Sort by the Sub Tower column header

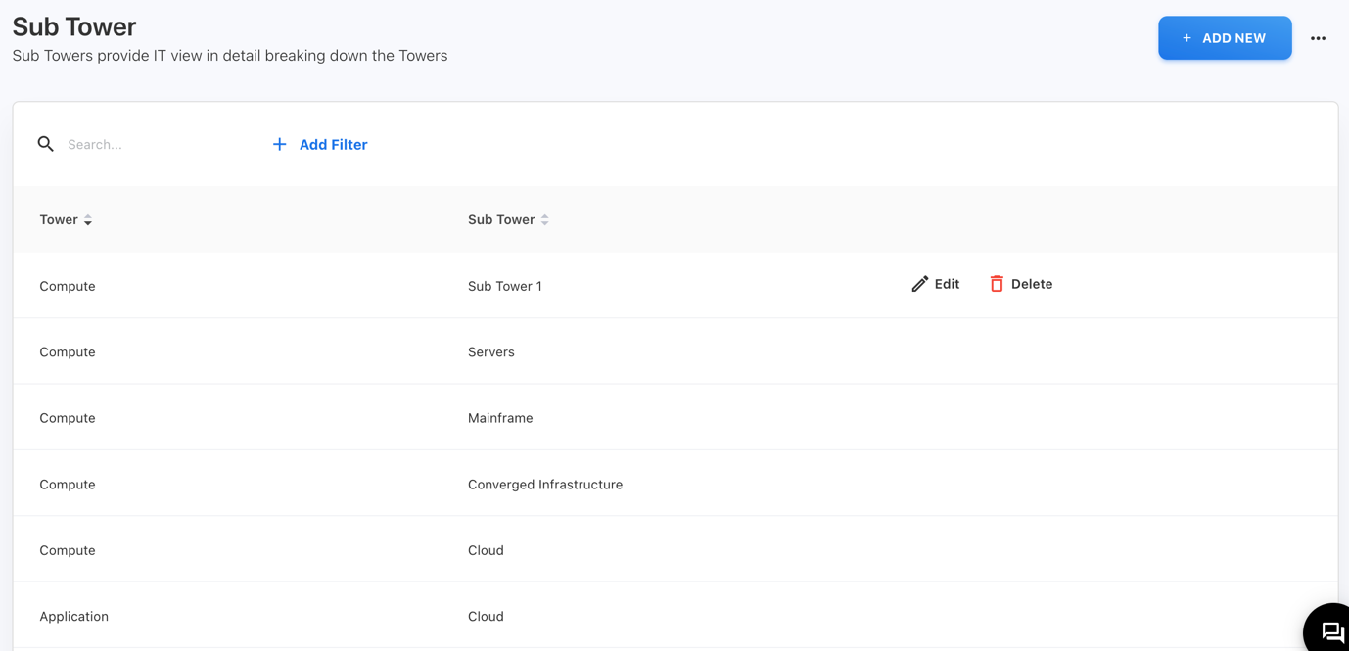(500, 219)
